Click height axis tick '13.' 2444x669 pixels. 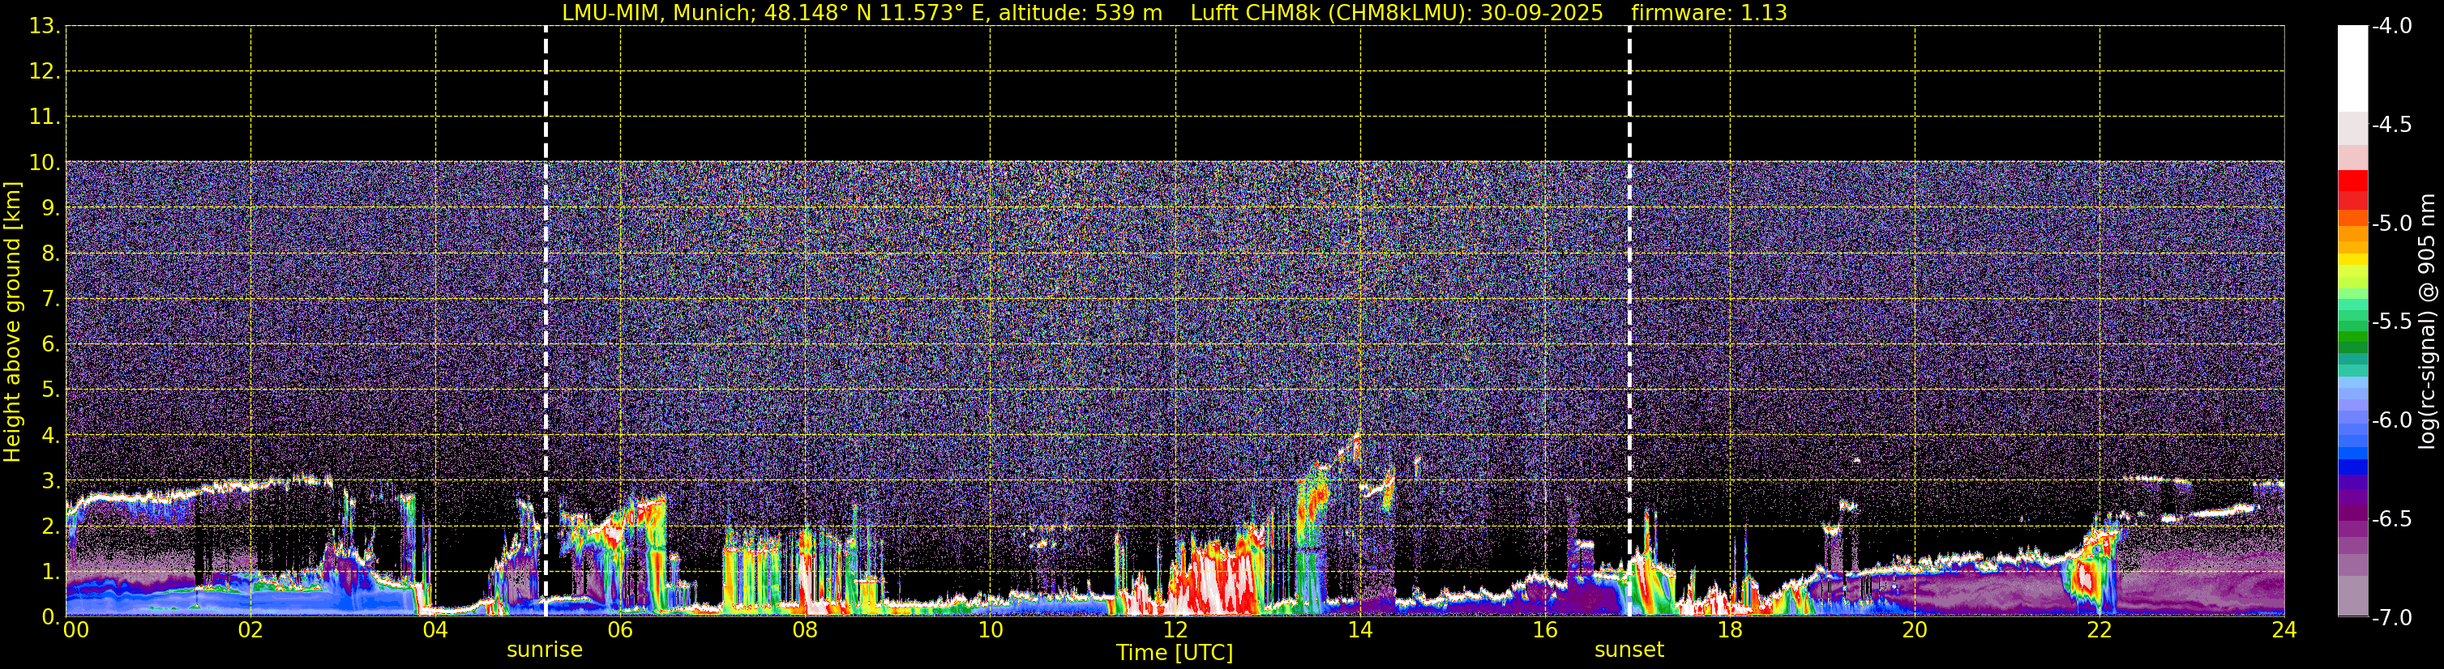click(x=45, y=26)
